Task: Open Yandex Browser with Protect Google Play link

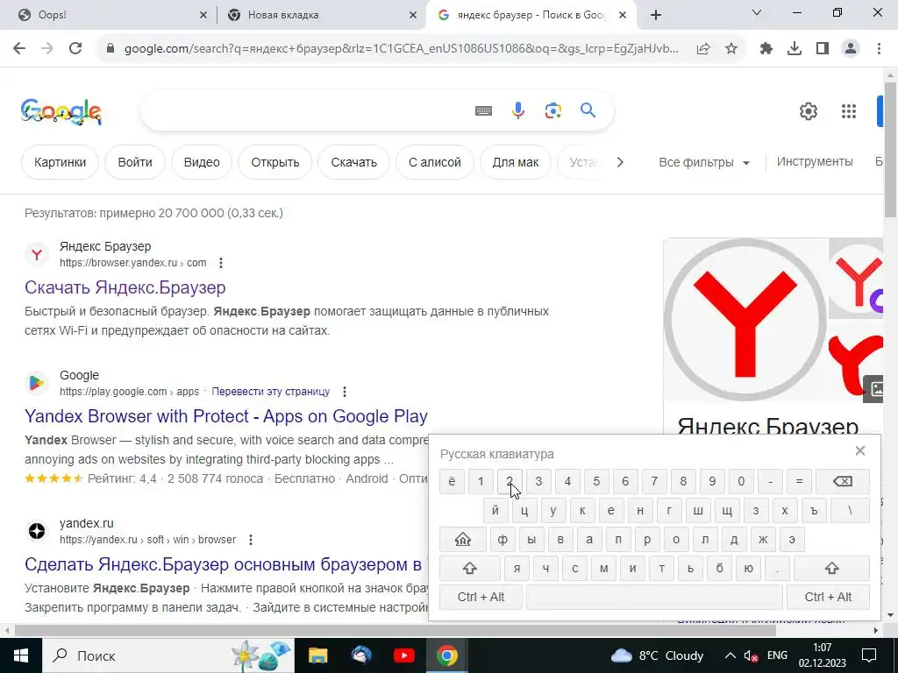Action: point(226,416)
